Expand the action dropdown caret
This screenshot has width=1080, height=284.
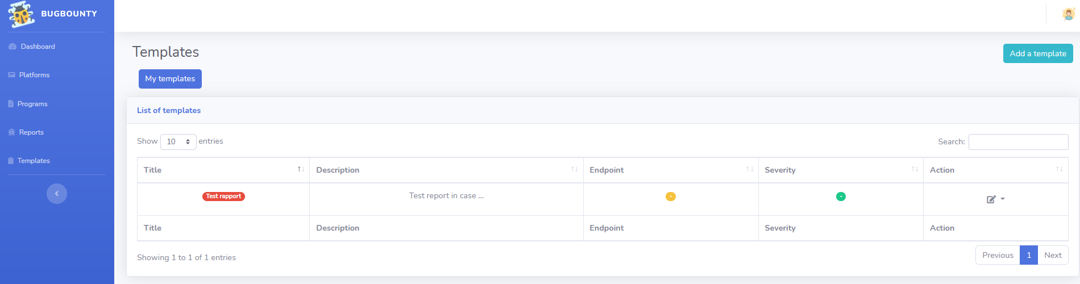click(1003, 199)
